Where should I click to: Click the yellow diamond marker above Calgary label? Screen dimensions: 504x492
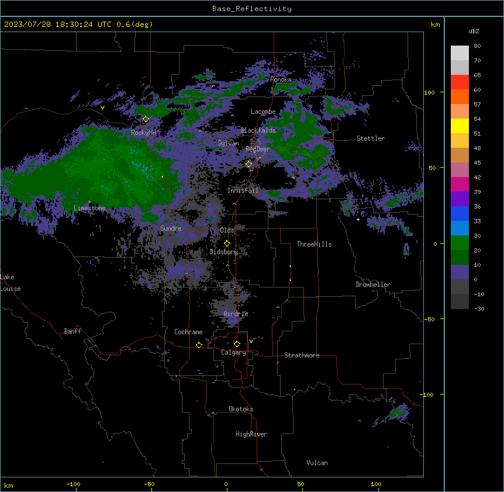tap(237, 344)
